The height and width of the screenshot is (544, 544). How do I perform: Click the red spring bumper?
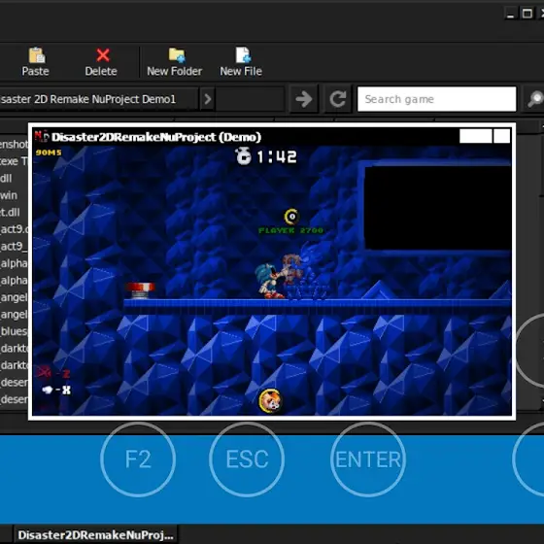pos(140,290)
